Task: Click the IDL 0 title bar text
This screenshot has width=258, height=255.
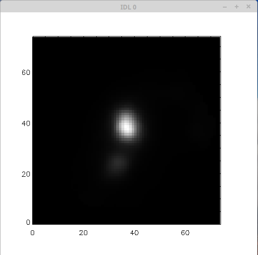Action: point(128,7)
